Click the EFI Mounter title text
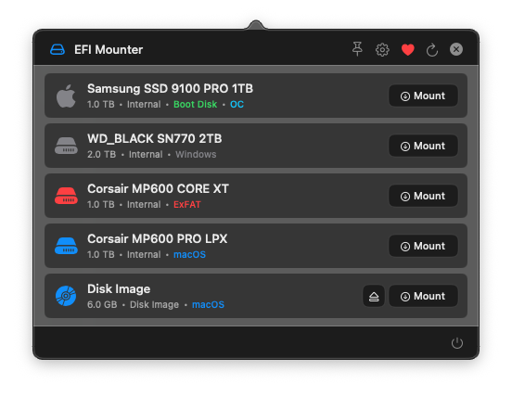The height and width of the screenshot is (396, 512). click(x=109, y=50)
